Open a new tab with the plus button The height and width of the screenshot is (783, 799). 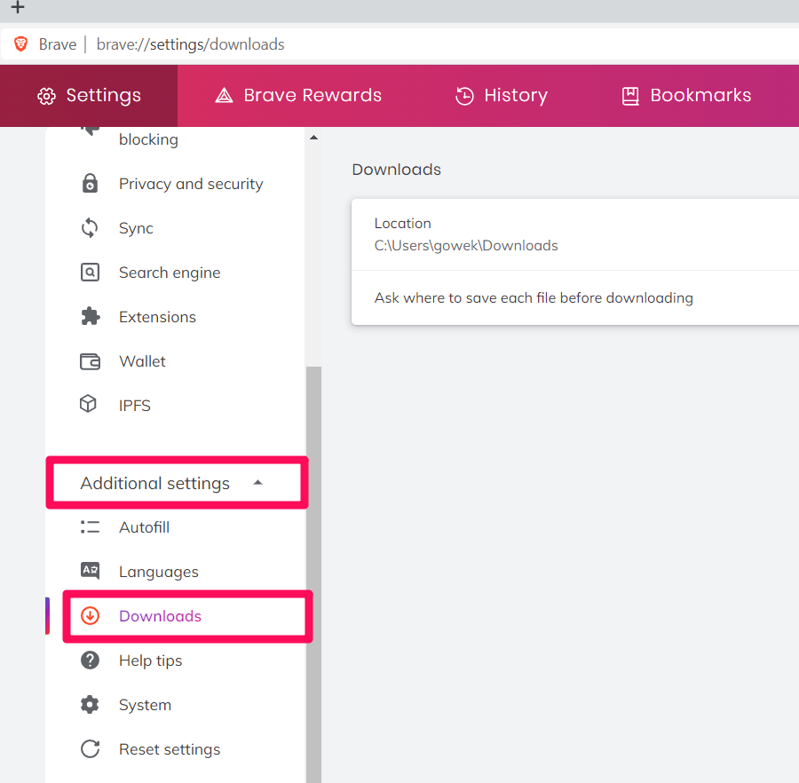[x=18, y=7]
